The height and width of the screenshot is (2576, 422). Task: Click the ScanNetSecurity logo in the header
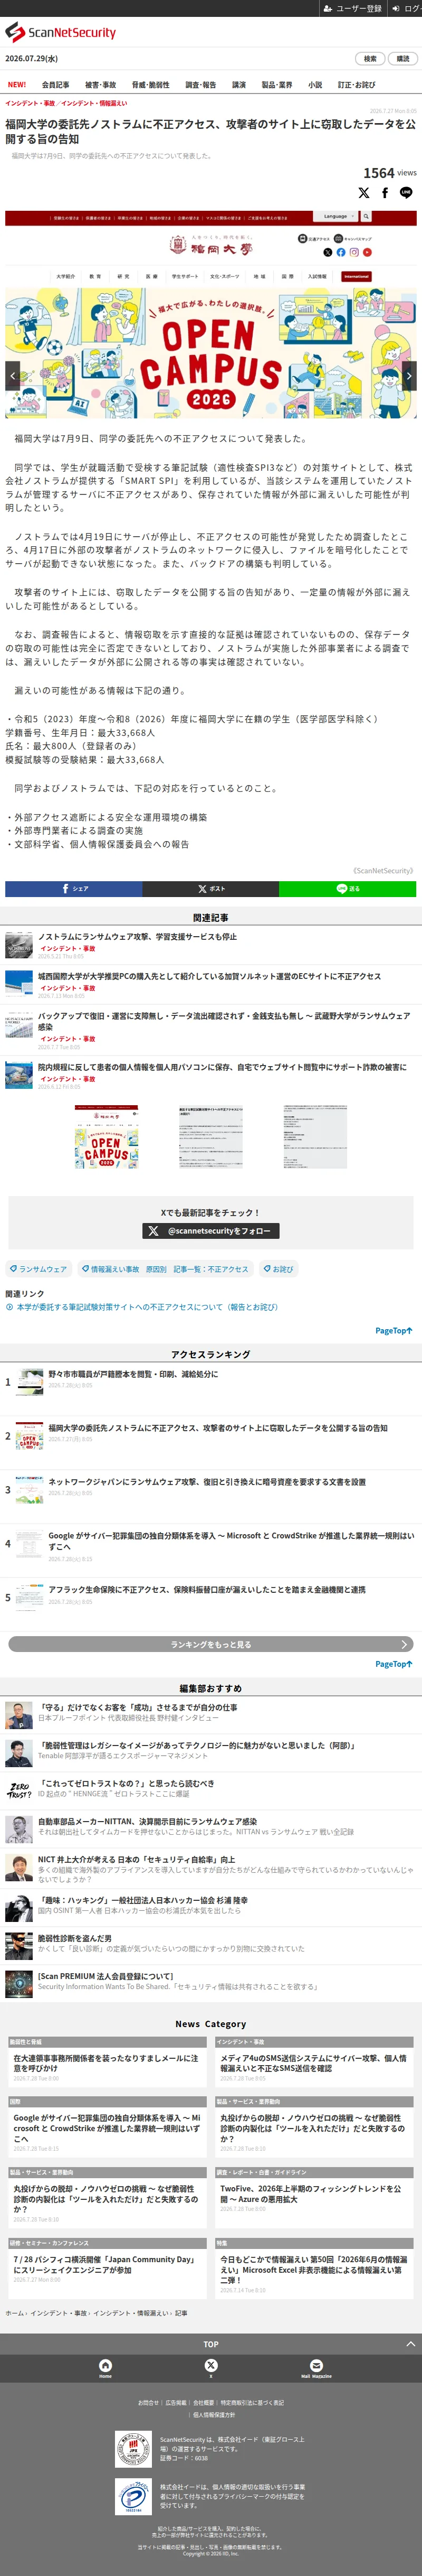point(60,32)
